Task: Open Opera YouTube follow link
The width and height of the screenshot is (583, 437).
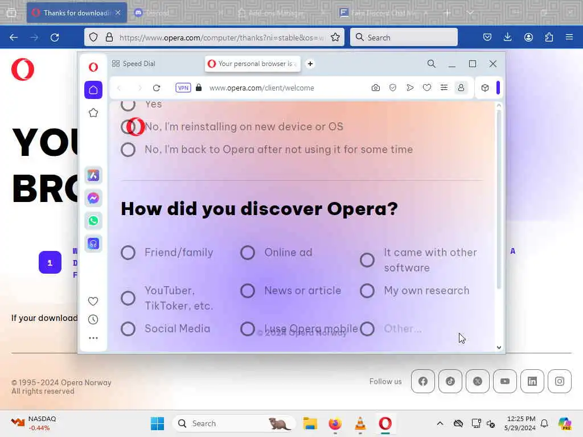Action: coord(505,381)
